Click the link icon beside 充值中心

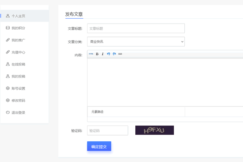pyautogui.click(x=8, y=52)
